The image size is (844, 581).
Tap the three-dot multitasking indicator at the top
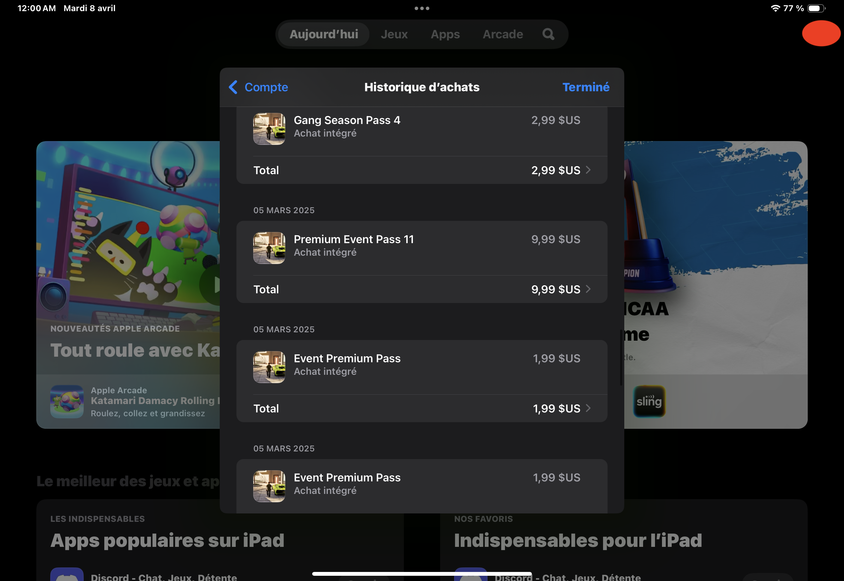tap(422, 8)
